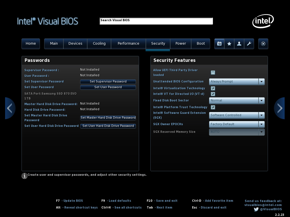Click the user profile icon
The image size is (290, 217).
pos(239,44)
